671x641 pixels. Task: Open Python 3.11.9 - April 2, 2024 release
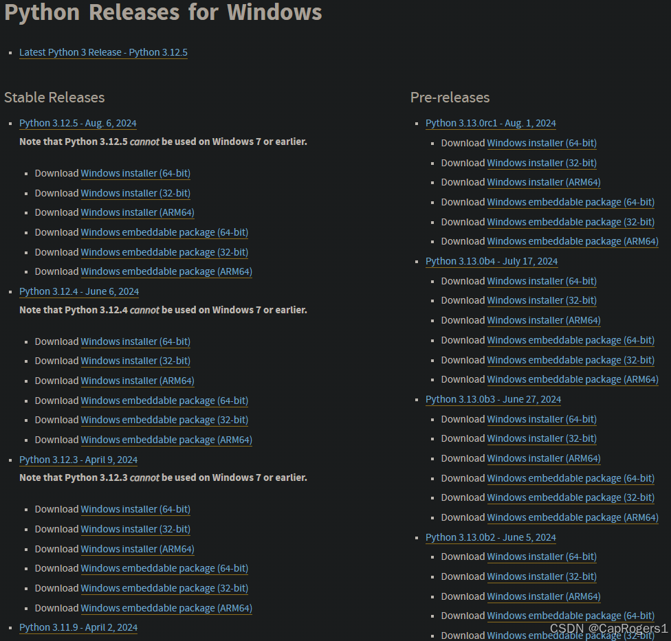(78, 627)
